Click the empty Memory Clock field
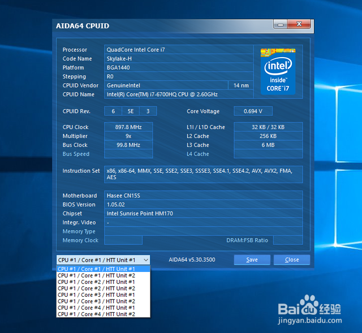 pyautogui.click(x=123, y=240)
